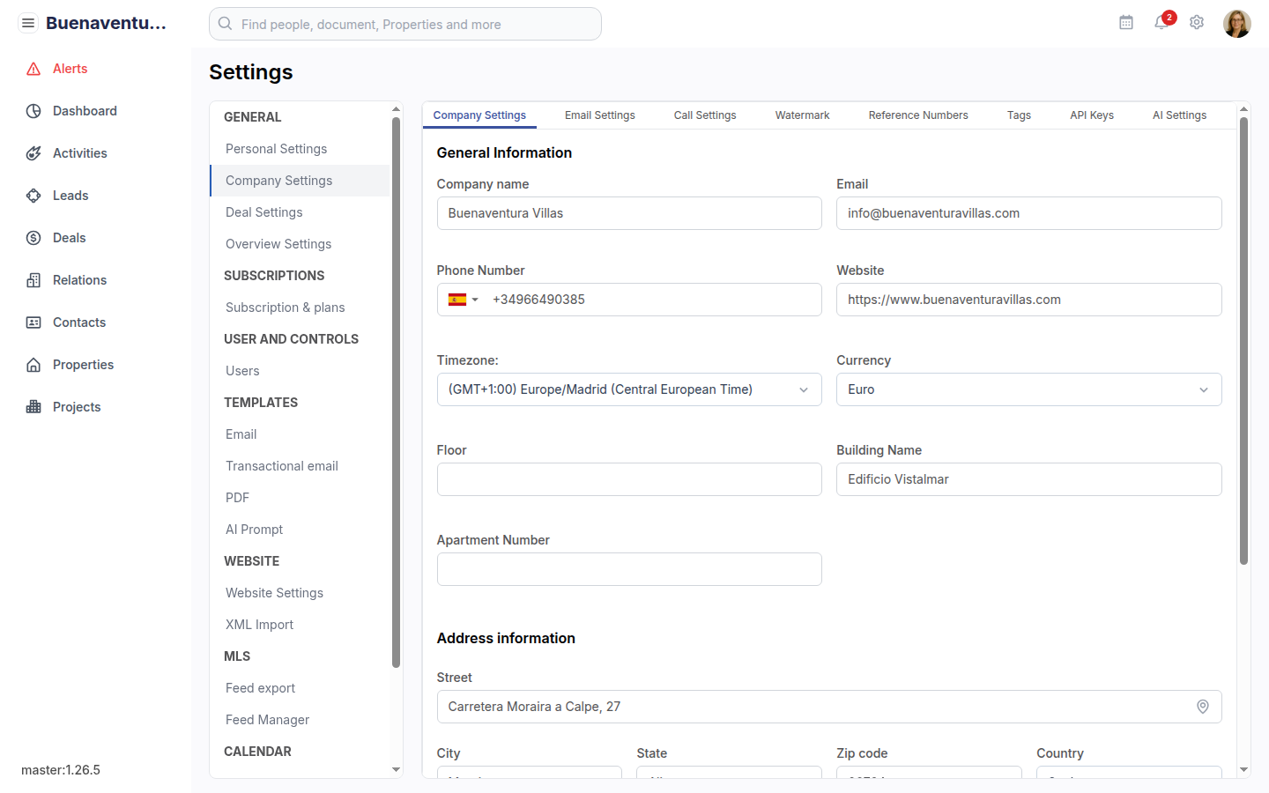Go to Leads in sidebar
Viewport: 1269px width, 793px height.
70,196
